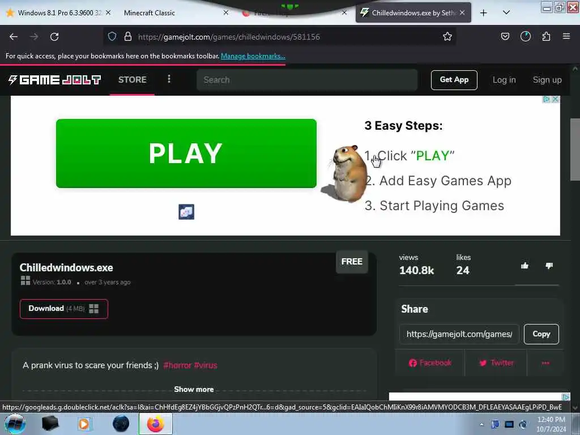Click the Chilledwindows.exe game title

point(66,267)
